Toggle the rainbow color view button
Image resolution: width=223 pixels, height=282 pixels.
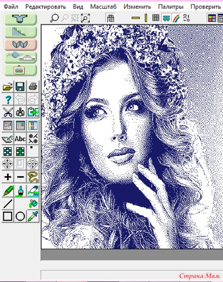tap(176, 18)
